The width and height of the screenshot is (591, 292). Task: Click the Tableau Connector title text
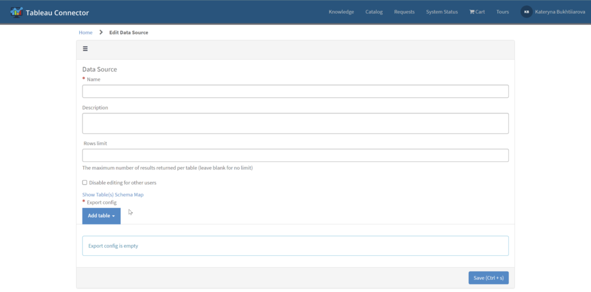(x=57, y=13)
